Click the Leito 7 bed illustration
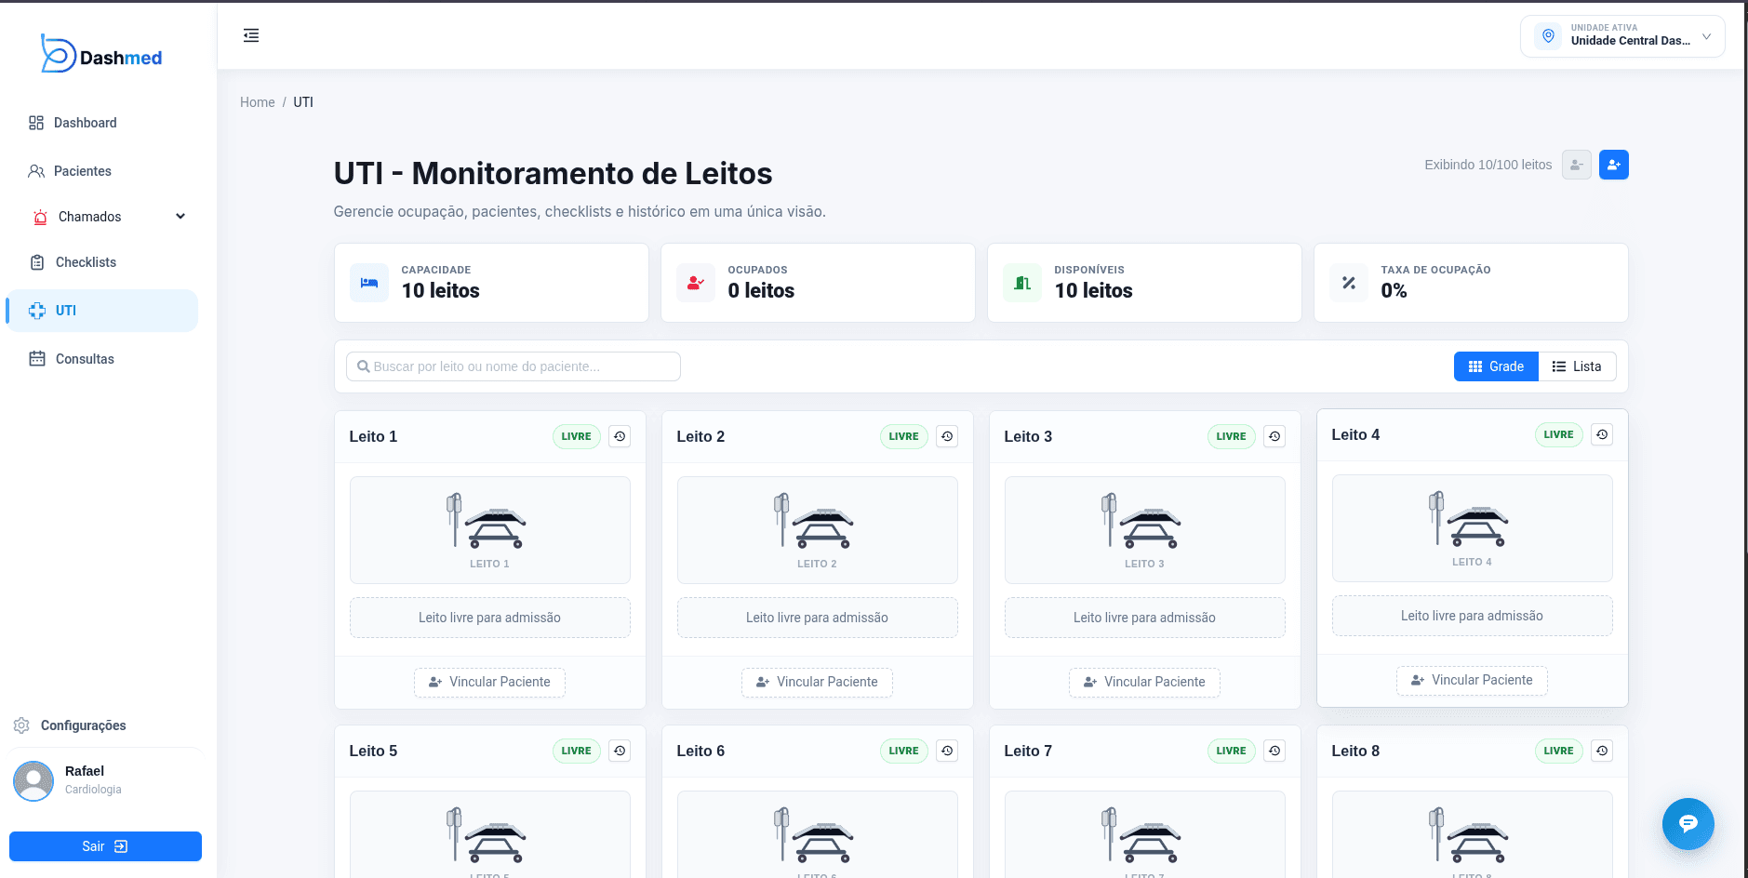 (1141, 835)
